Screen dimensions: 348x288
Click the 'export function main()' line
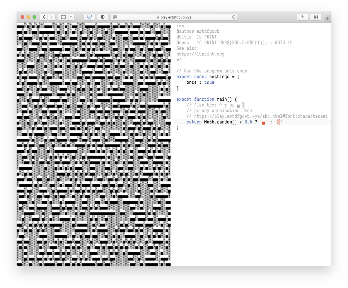coord(207,99)
